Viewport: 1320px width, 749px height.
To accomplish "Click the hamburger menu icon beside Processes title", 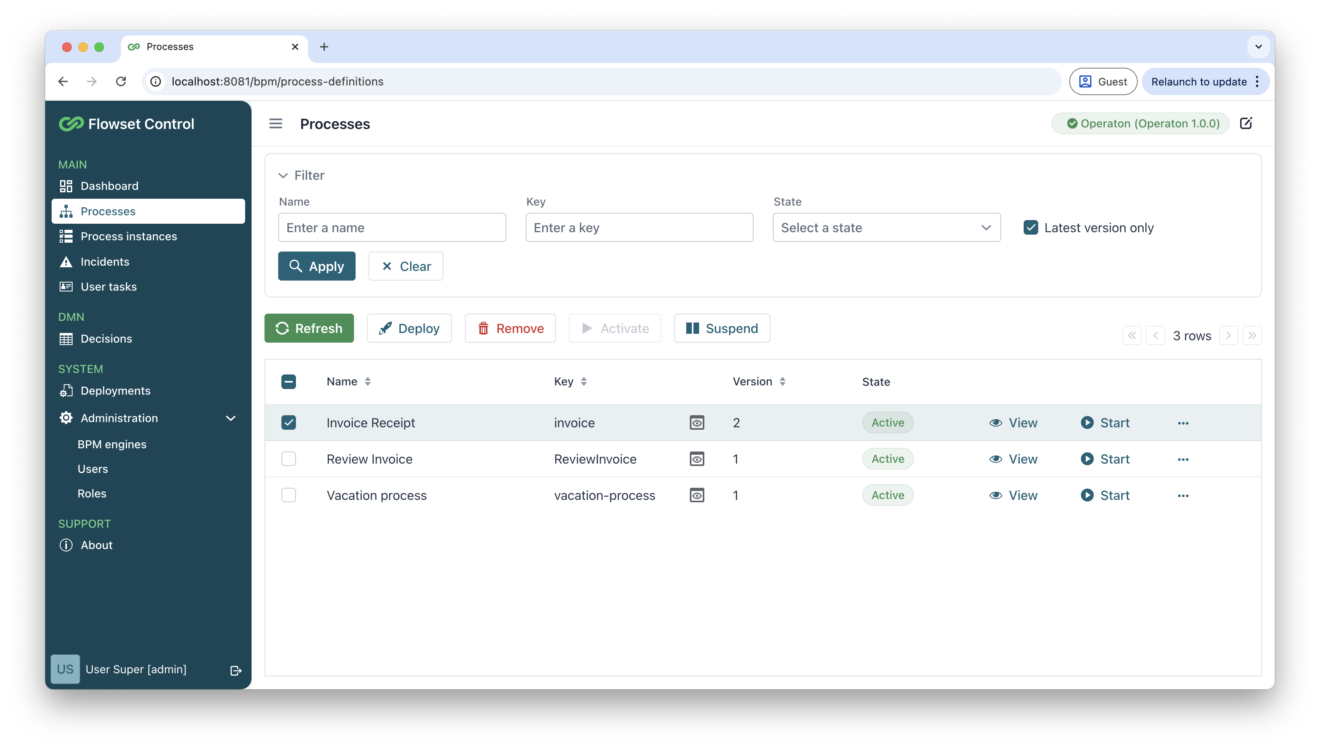I will click(x=276, y=123).
